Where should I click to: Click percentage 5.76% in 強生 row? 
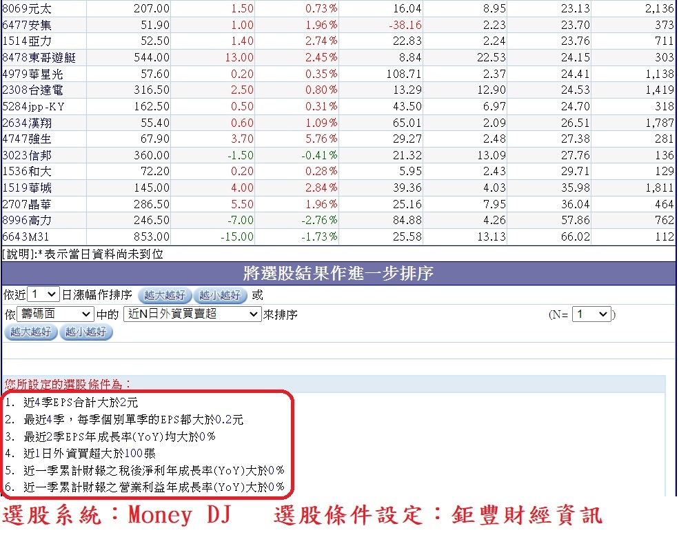(321, 139)
